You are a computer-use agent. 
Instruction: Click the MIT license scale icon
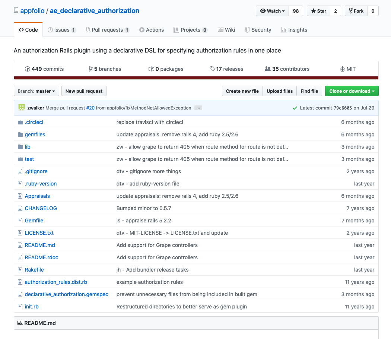342,69
